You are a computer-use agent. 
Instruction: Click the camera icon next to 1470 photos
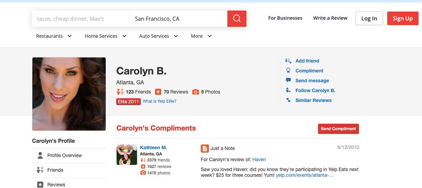coord(143,173)
